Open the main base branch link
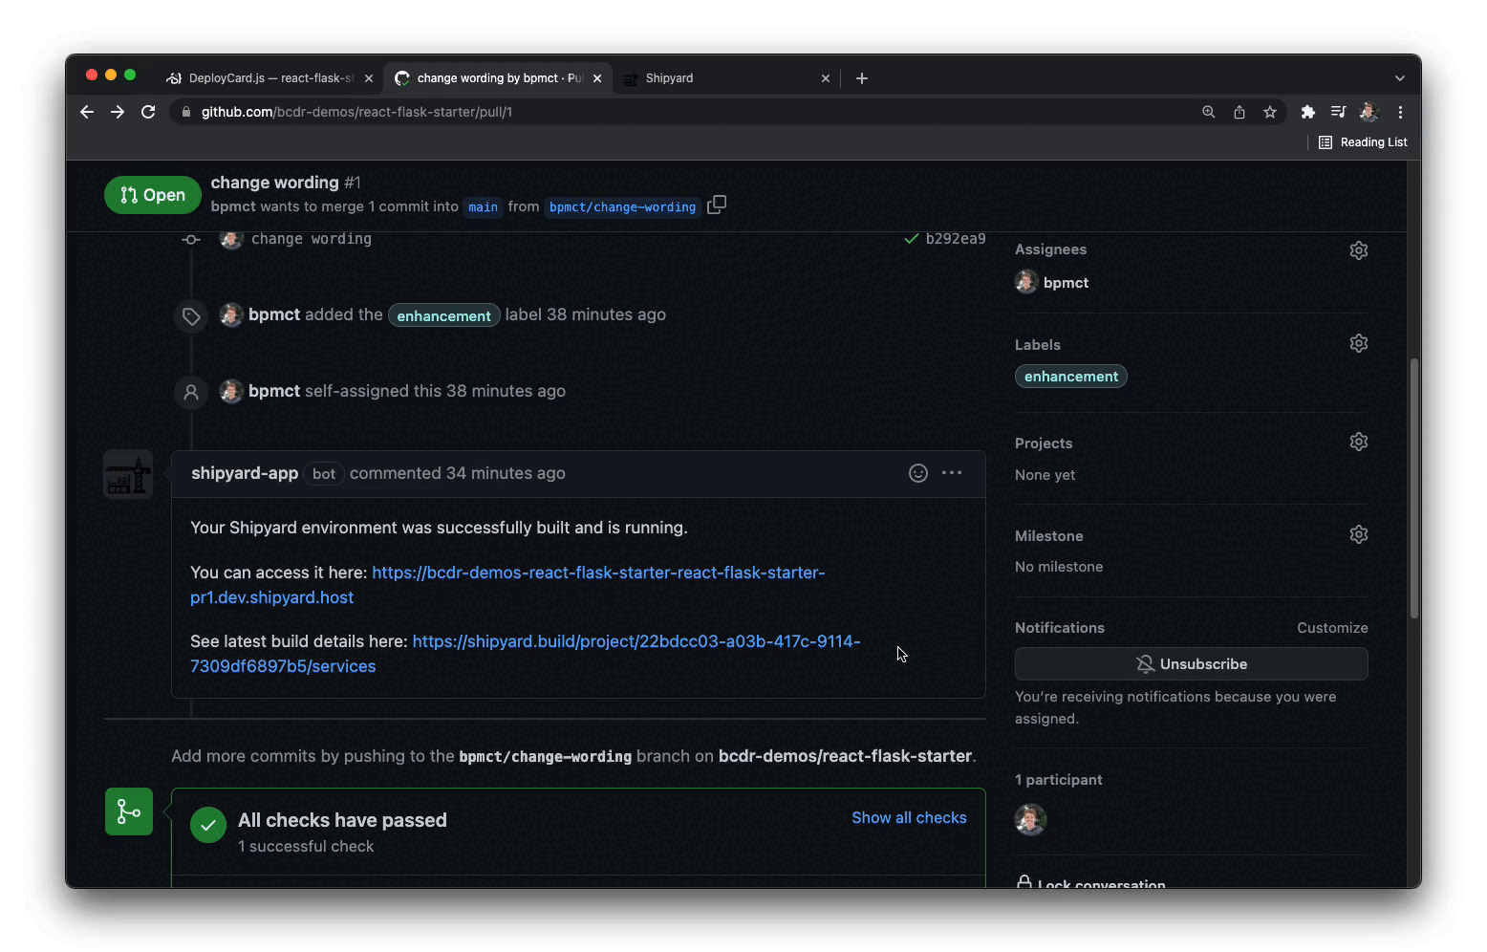 483,207
